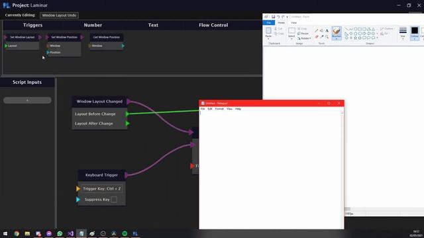Image resolution: width=424 pixels, height=238 pixels.
Task: Toggle the Suppress Key checkbox
Action: [114, 200]
